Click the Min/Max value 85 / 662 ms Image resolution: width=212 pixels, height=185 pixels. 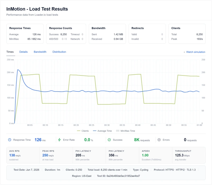34,39
